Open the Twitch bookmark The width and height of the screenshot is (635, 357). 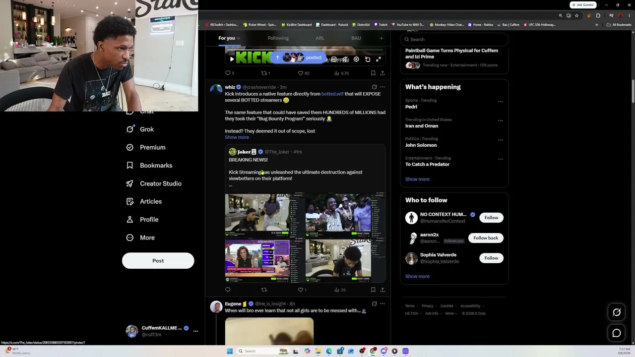pos(381,24)
